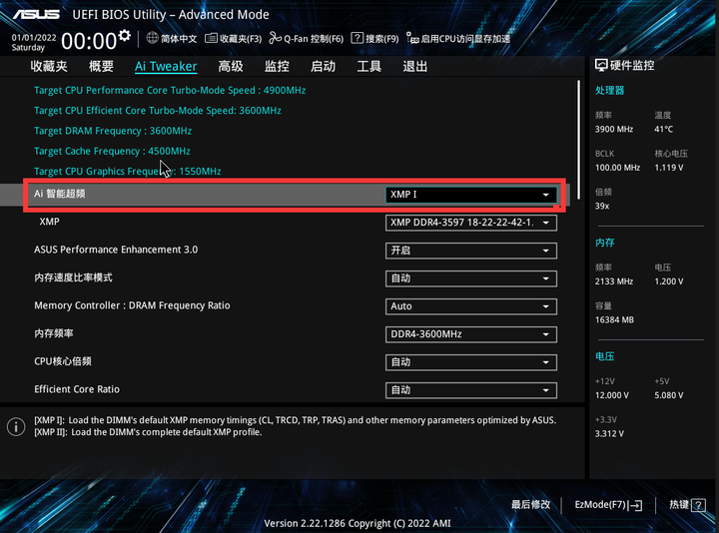719x533 pixels.
Task: Open the 内存频率 DDR4-3600MHz dropdown
Action: 471,334
